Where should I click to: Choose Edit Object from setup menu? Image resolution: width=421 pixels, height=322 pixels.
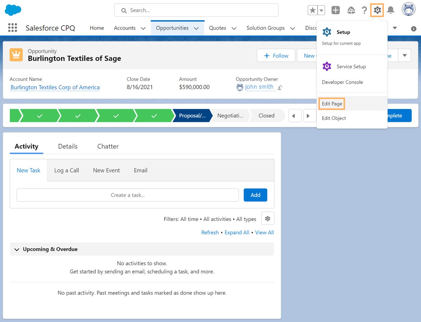click(x=352, y=118)
